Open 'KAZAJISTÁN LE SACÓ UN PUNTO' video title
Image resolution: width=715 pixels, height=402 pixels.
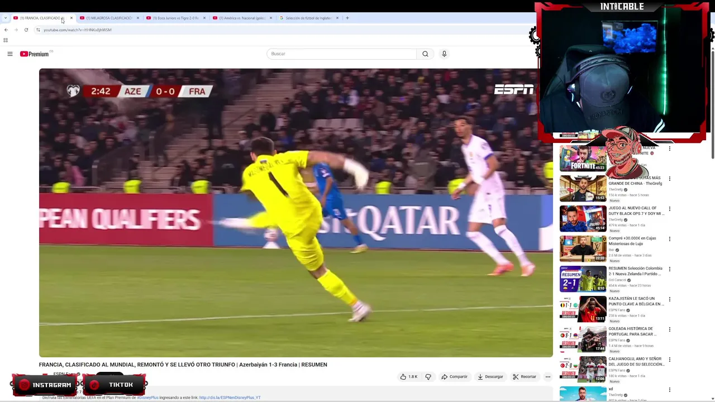pos(636,301)
